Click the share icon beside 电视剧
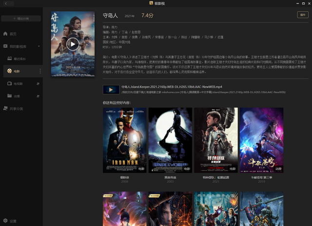 coord(38,83)
